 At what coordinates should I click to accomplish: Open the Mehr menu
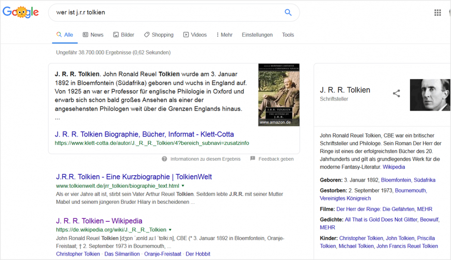225,35
